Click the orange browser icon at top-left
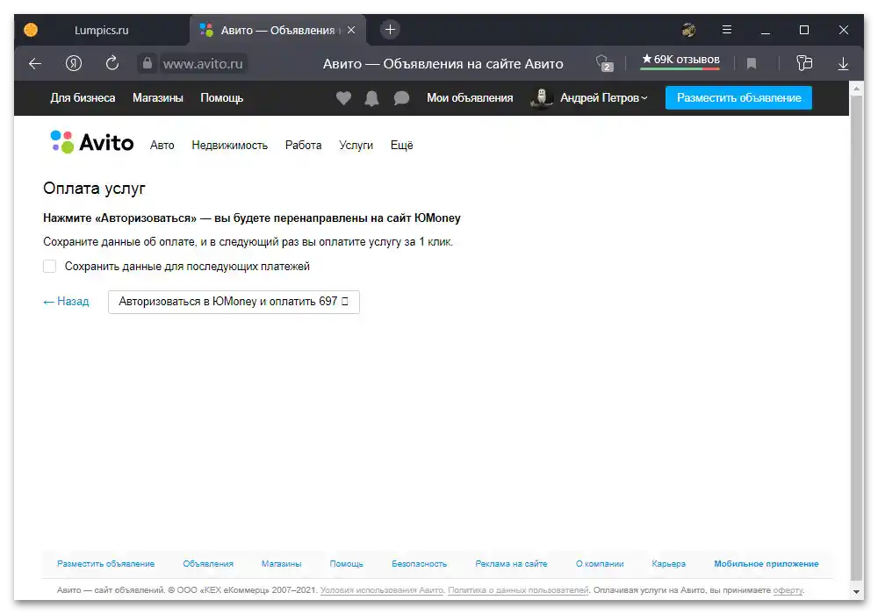 (31, 30)
